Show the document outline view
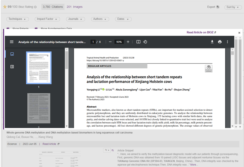244x167 pixels. pyautogui.click(x=12, y=66)
